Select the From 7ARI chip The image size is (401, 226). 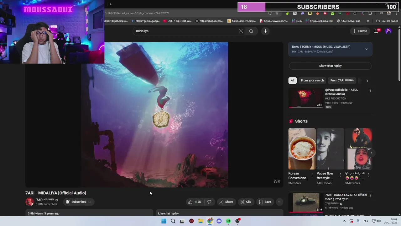click(x=342, y=80)
